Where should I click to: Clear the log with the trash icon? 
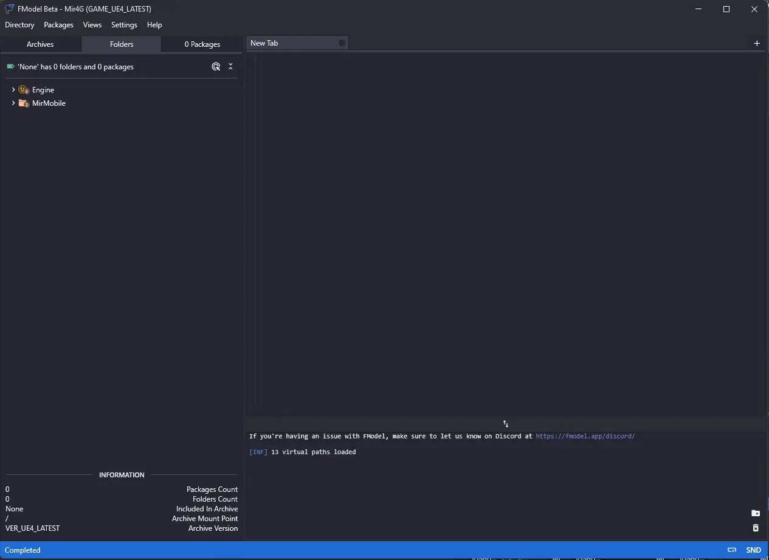756,528
